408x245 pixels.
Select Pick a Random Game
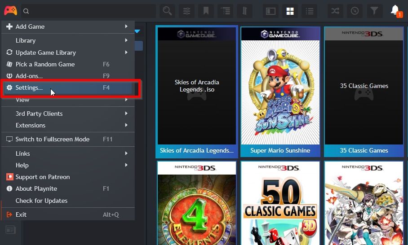pyautogui.click(x=68, y=64)
